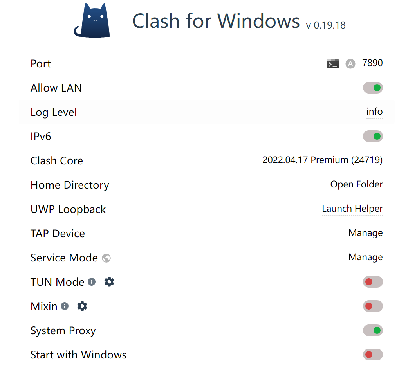The height and width of the screenshot is (371, 417).
Task: Disable the System Proxy toggle
Action: [x=372, y=330]
